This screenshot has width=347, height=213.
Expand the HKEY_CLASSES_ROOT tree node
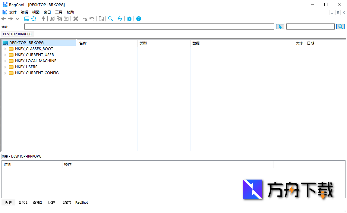(x=5, y=49)
